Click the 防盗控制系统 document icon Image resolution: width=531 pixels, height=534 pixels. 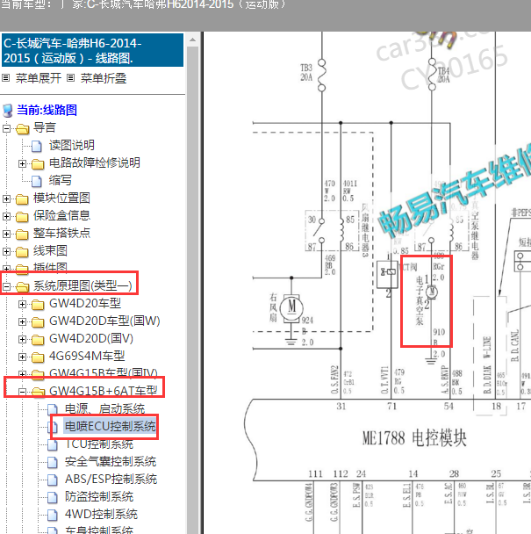[52, 497]
